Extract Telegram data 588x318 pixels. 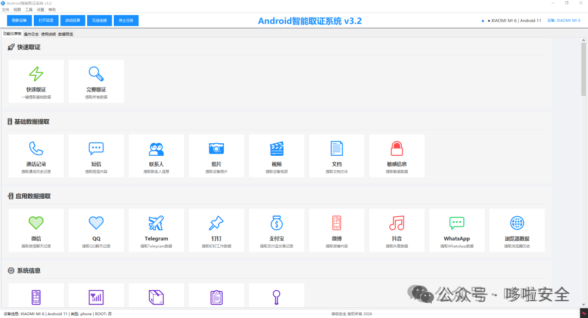156,230
